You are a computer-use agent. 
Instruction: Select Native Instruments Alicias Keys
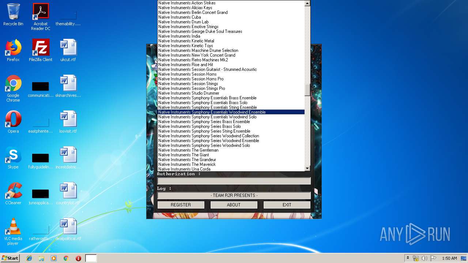click(x=231, y=8)
